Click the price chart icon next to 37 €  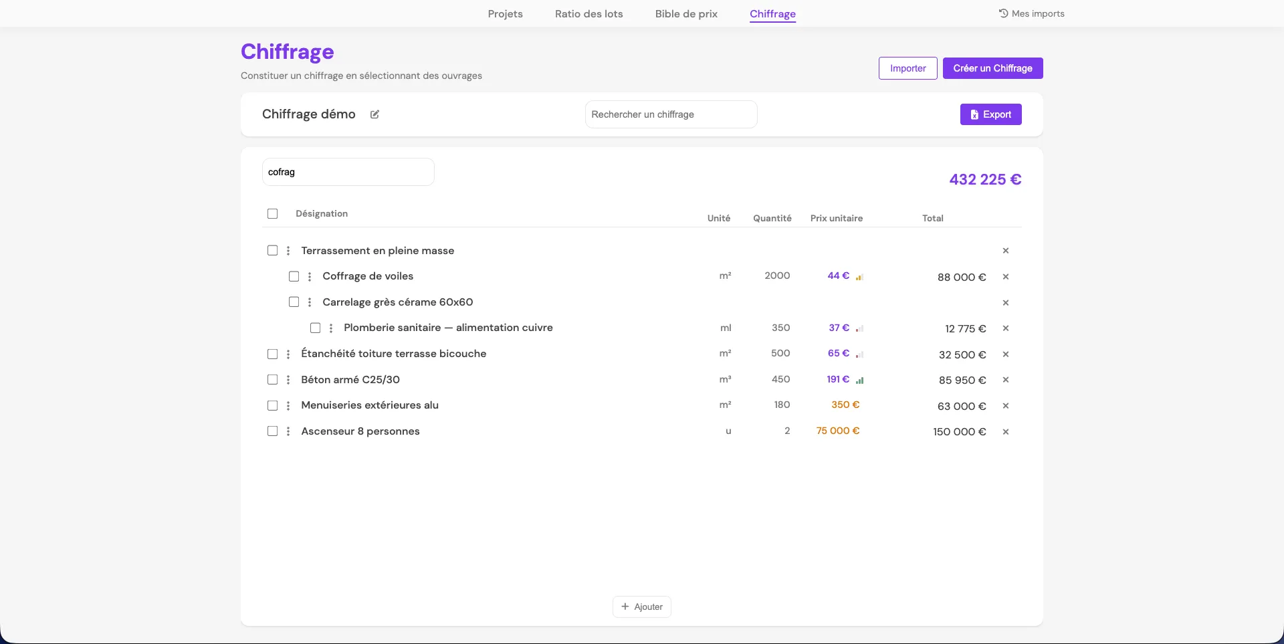click(859, 328)
